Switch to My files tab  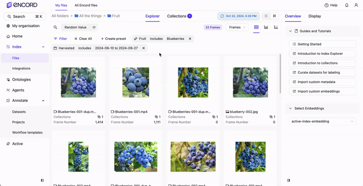click(61, 5)
